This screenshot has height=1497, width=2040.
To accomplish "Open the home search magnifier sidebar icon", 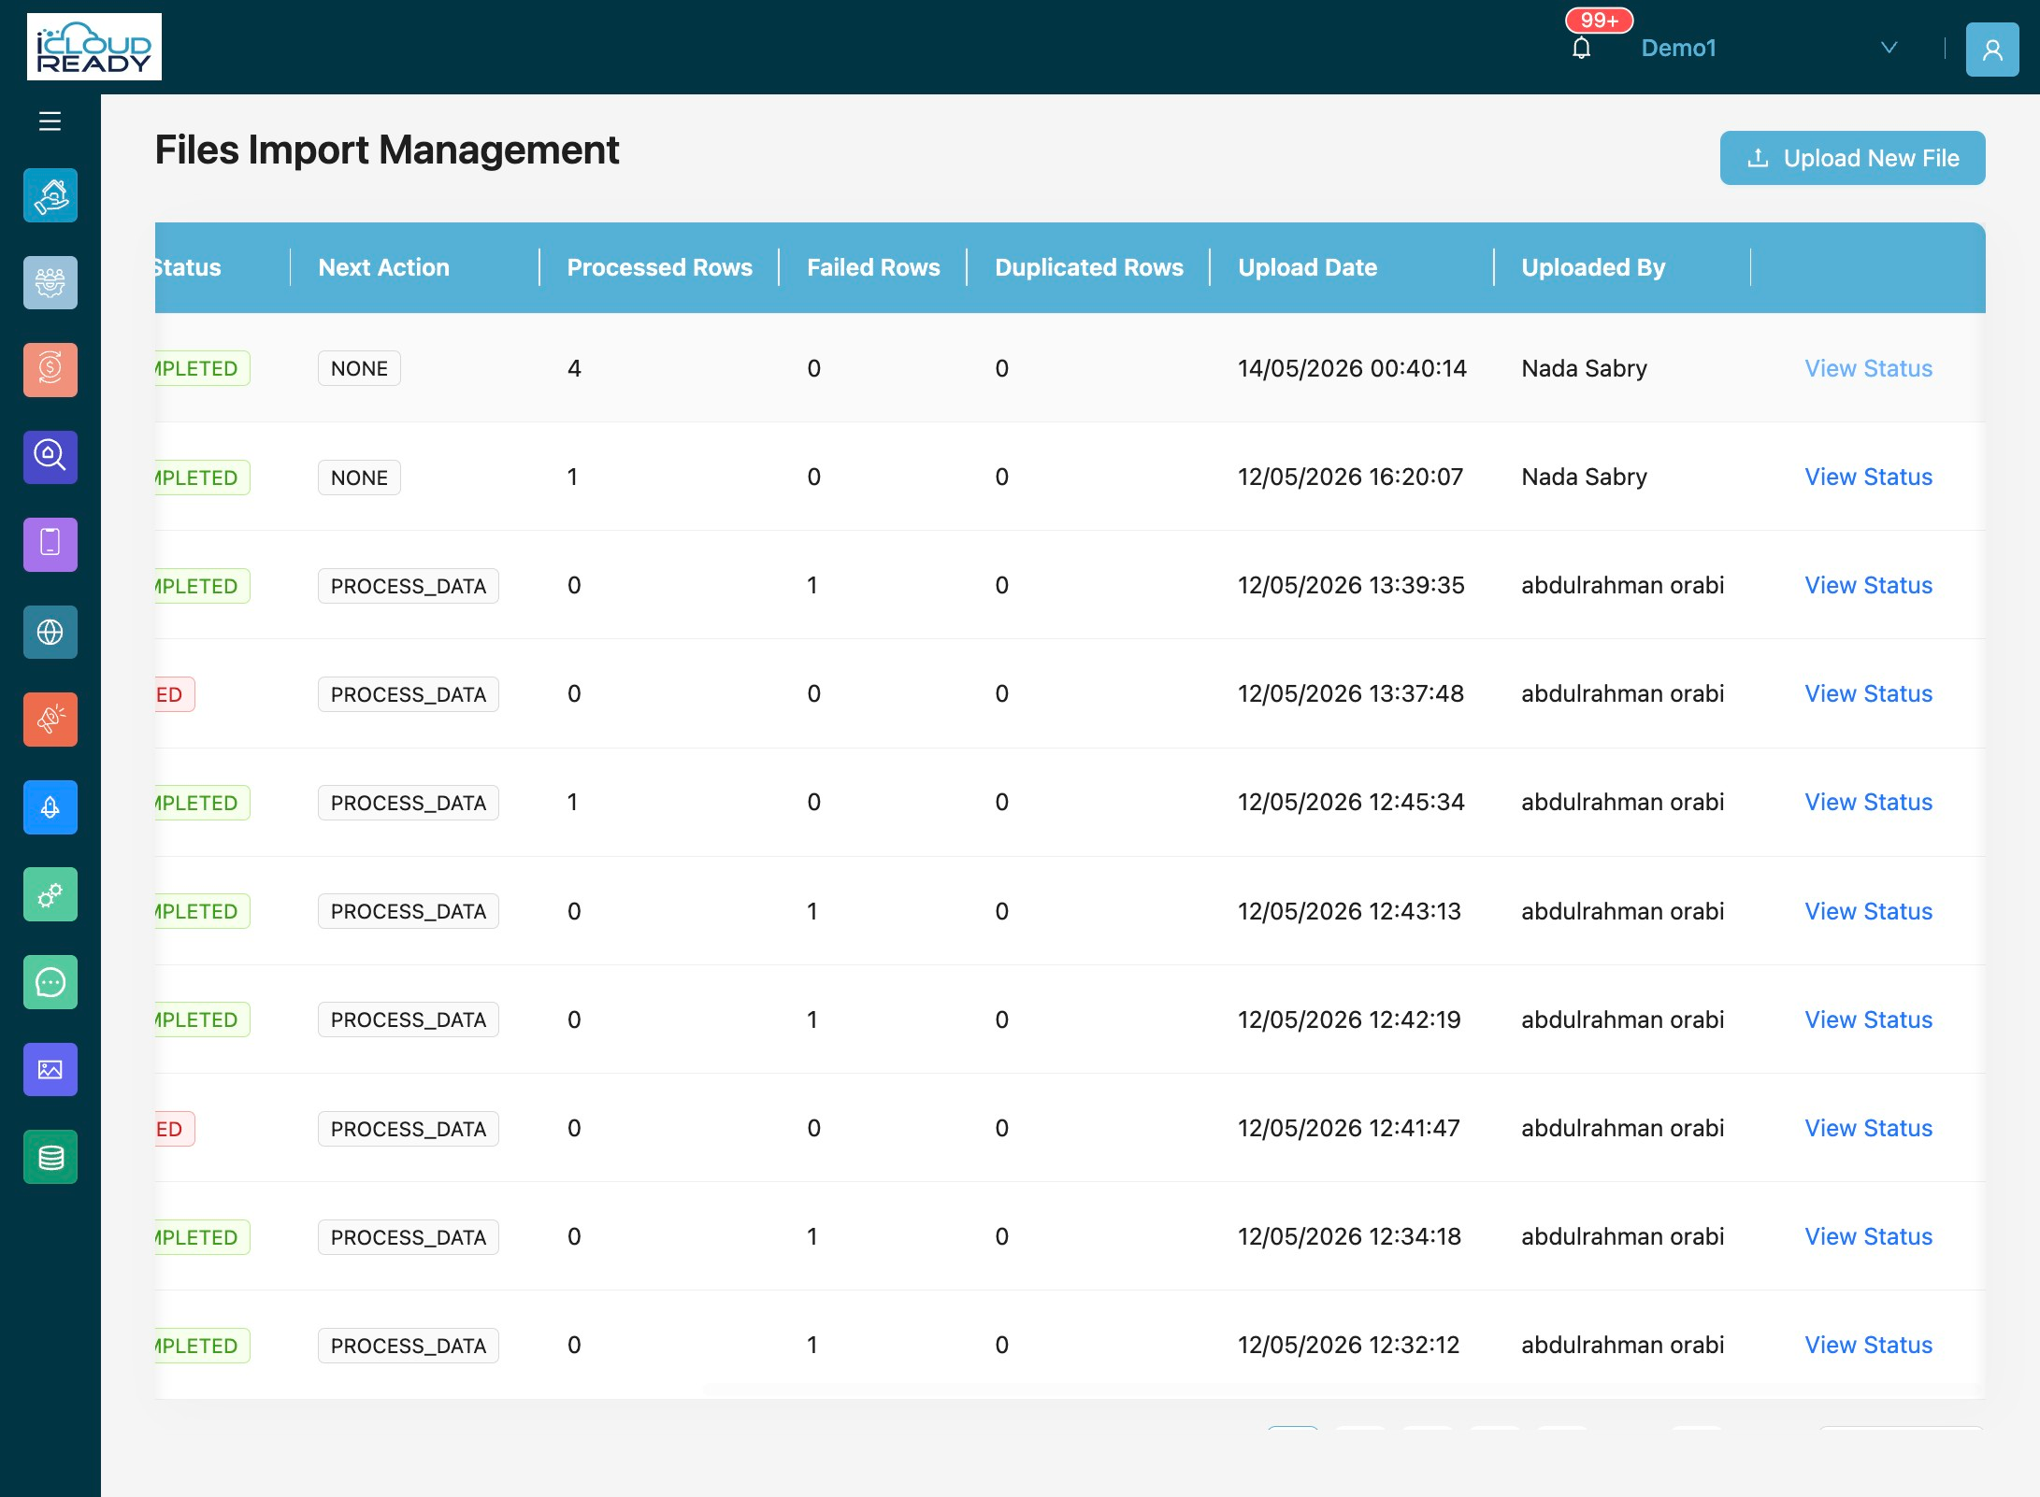I will [x=50, y=457].
